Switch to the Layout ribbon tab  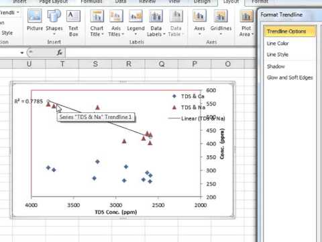pos(231,1)
